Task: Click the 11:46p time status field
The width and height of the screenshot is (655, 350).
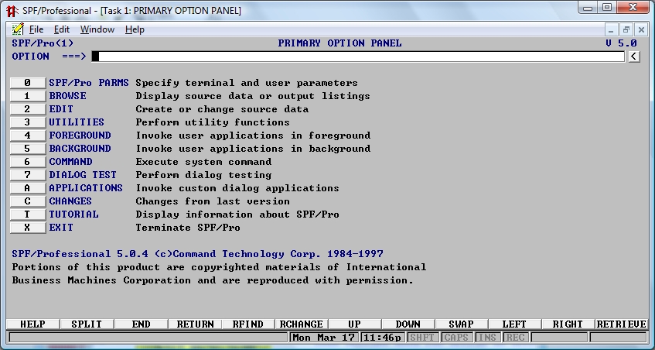Action: tap(382, 337)
